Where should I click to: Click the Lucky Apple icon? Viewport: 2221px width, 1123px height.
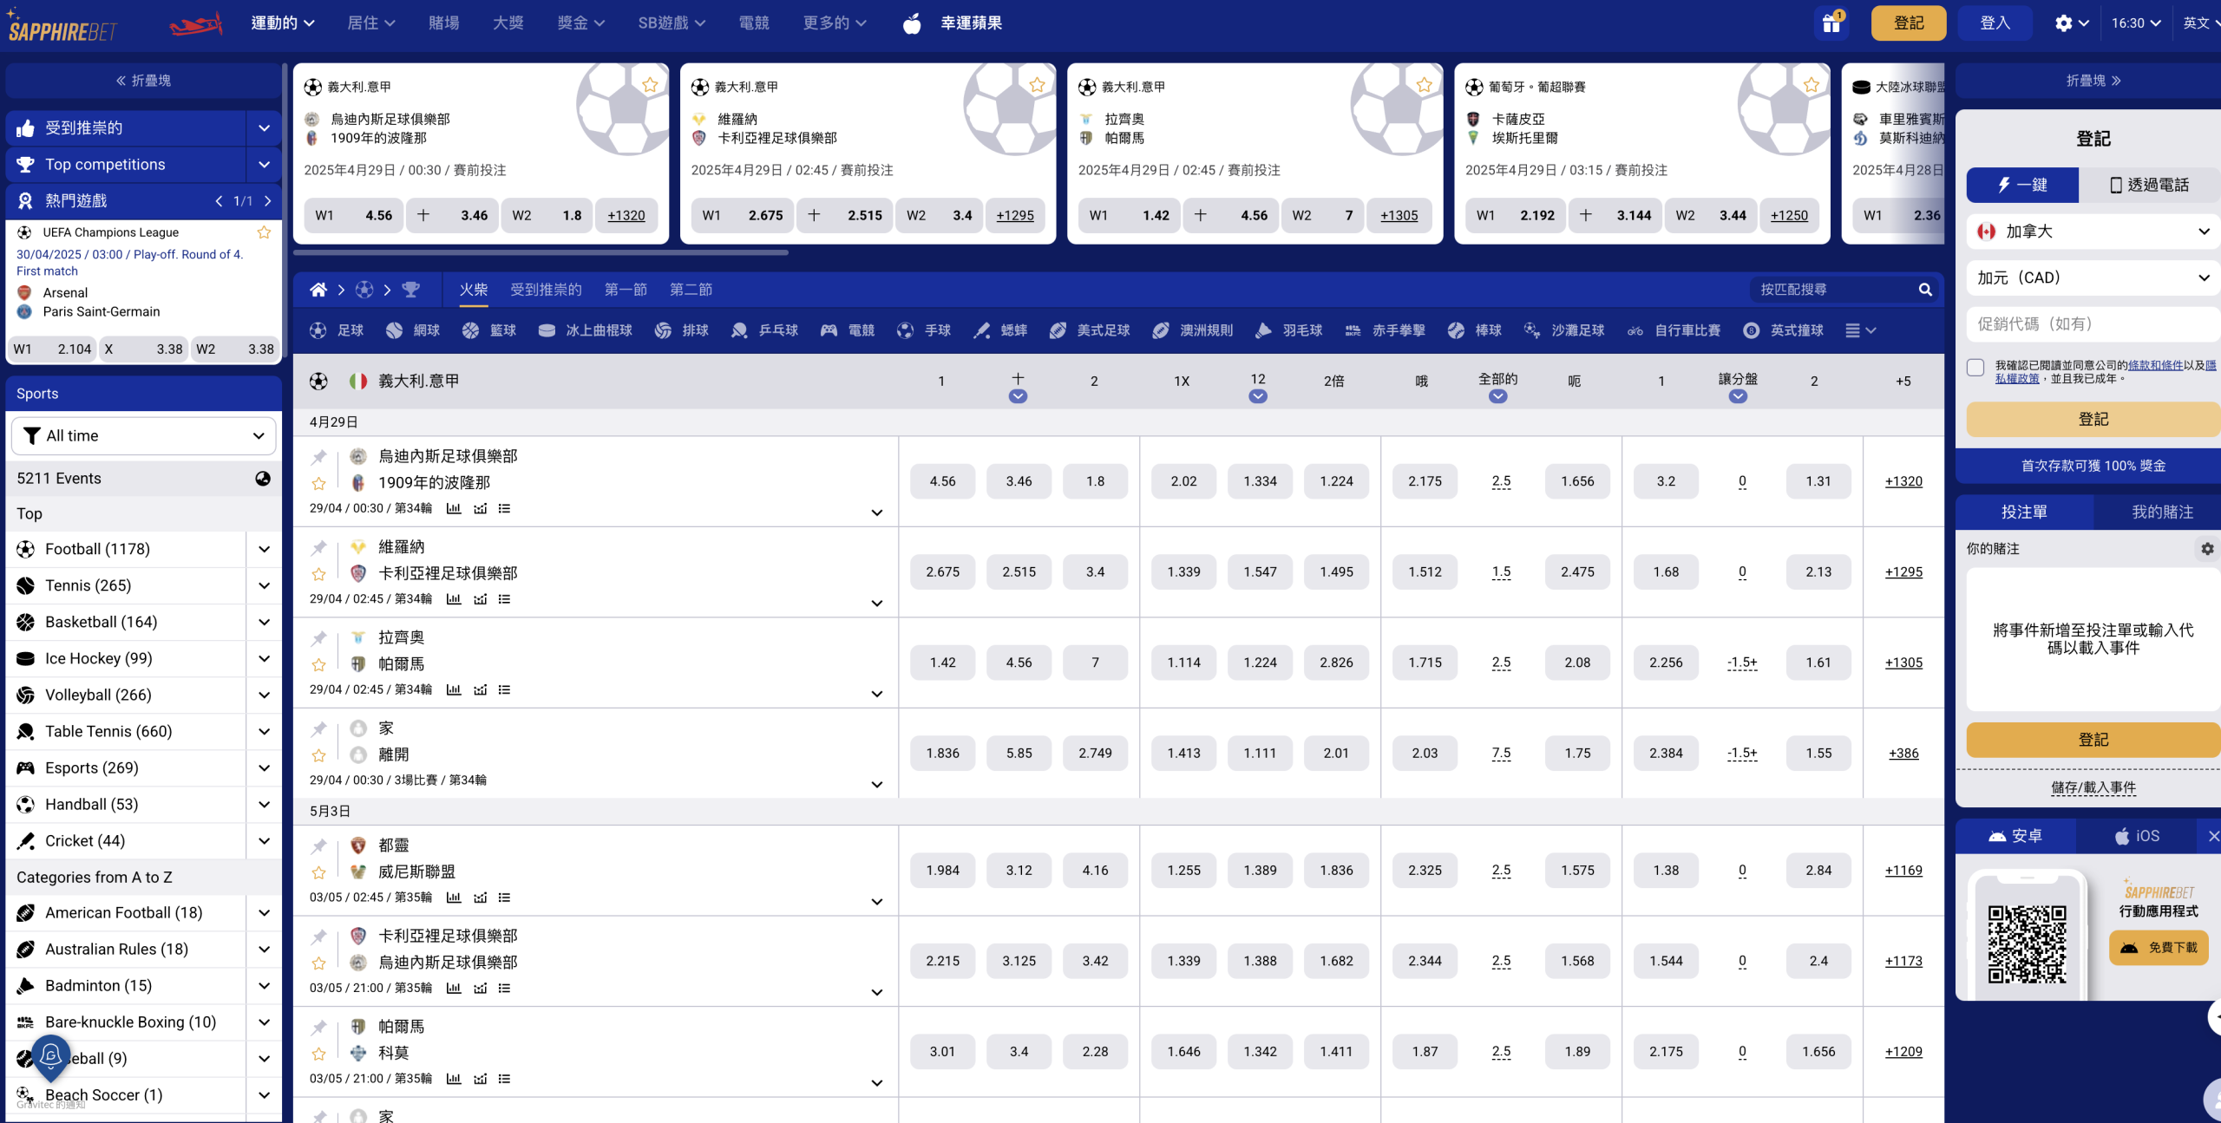pos(911,23)
